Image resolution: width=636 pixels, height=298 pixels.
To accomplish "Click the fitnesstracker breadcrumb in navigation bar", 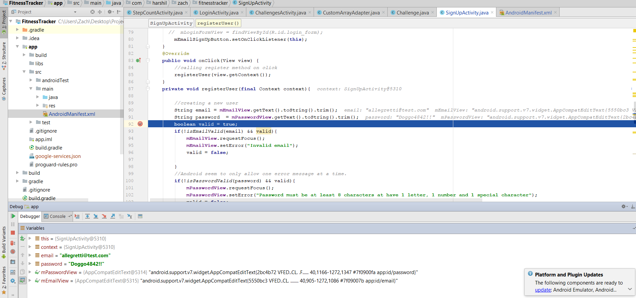I will click(x=213, y=3).
